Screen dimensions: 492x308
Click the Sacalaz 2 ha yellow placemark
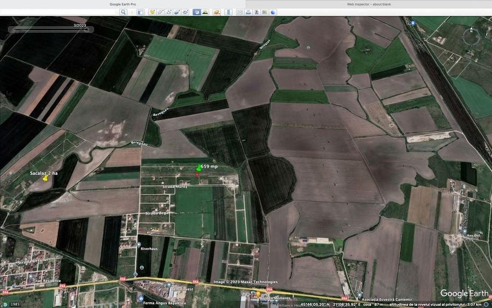[x=45, y=178]
